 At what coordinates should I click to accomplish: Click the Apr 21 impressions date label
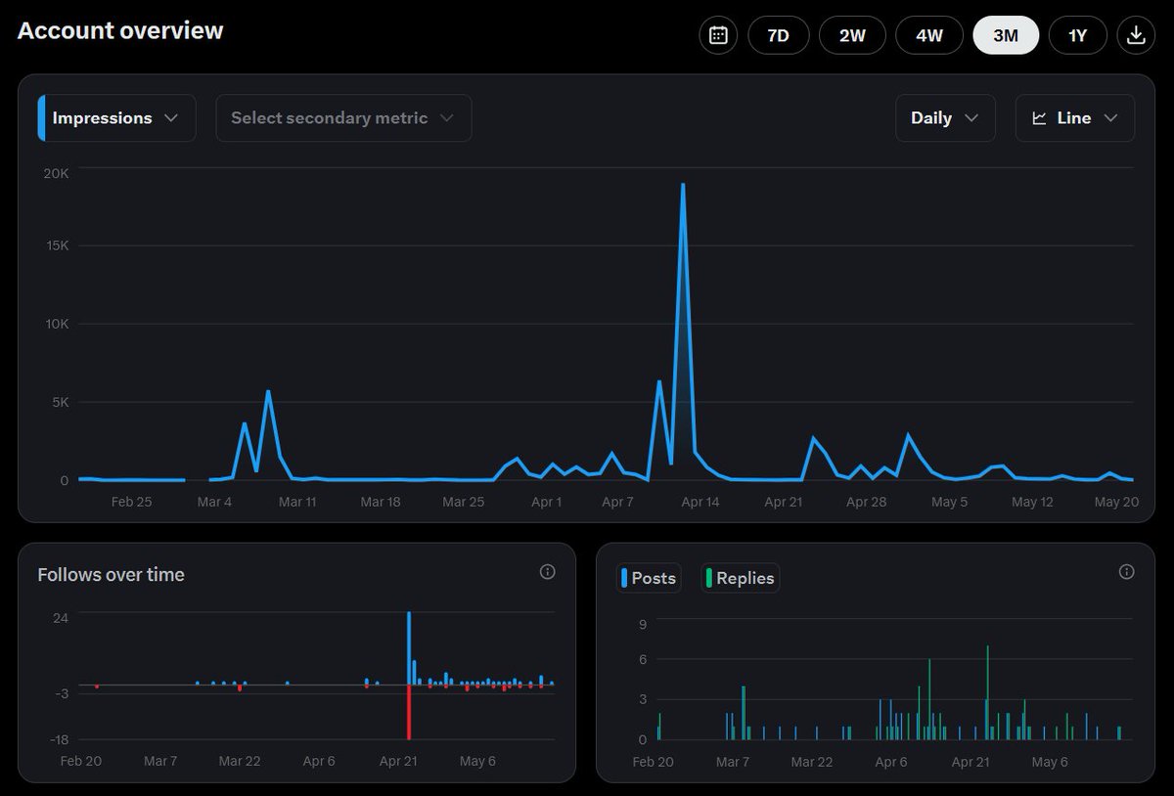784,502
